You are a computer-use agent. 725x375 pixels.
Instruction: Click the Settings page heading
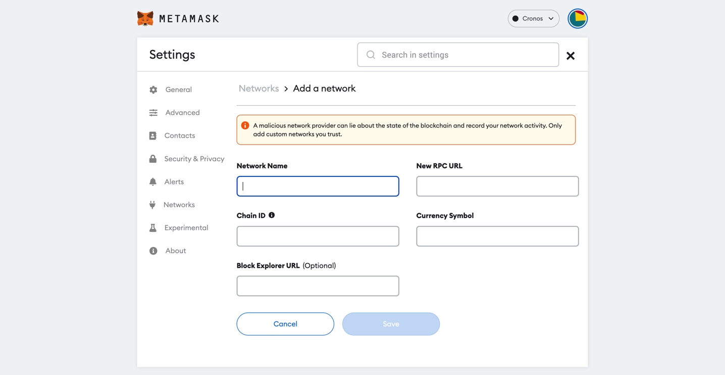[x=172, y=55]
